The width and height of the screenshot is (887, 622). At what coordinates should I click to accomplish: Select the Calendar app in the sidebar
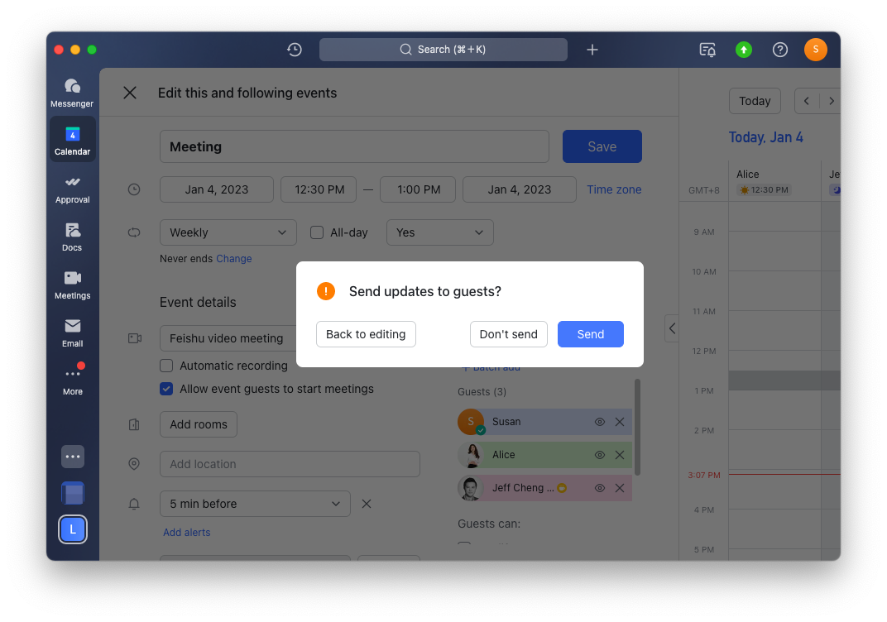coord(72,138)
